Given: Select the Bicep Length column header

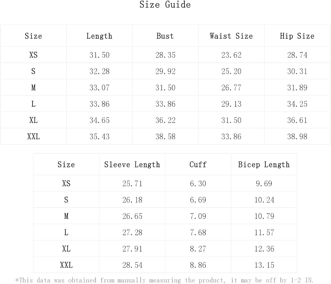Looking at the screenshot, I should coord(264,165).
